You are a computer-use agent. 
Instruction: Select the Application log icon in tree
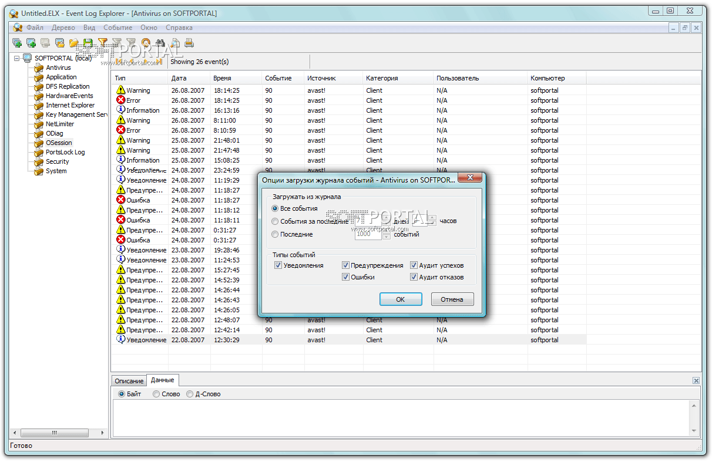pyautogui.click(x=39, y=77)
